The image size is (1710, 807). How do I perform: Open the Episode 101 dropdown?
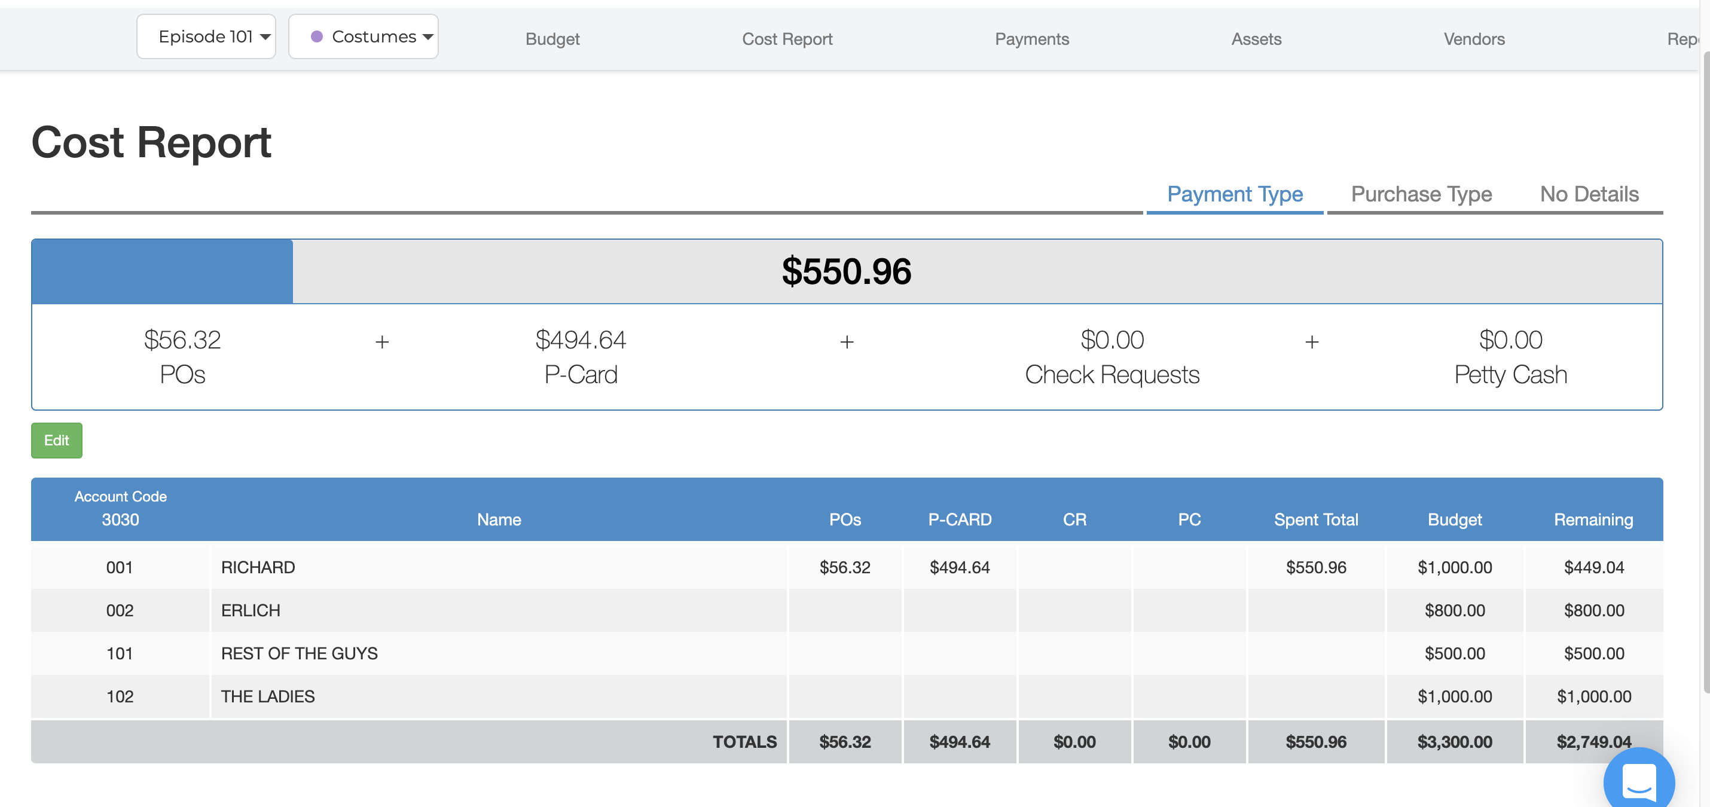[206, 36]
